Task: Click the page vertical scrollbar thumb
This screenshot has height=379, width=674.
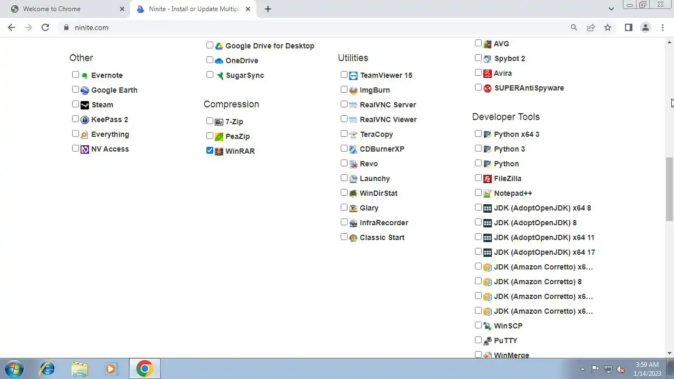Action: 669,188
